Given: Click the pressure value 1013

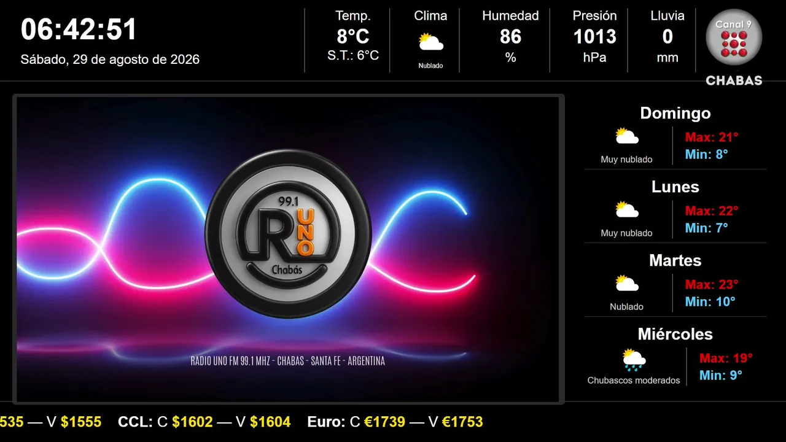Looking at the screenshot, I should click(594, 37).
